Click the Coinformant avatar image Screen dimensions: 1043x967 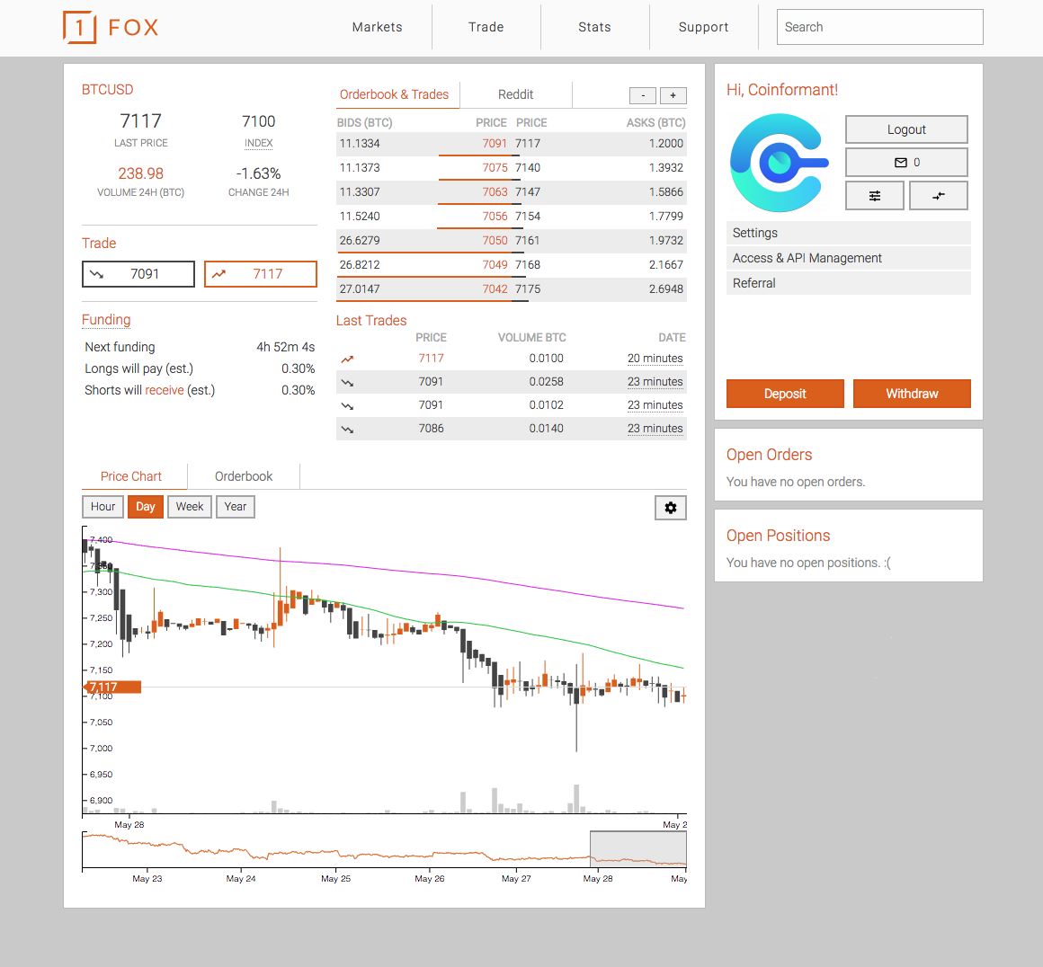coord(780,163)
